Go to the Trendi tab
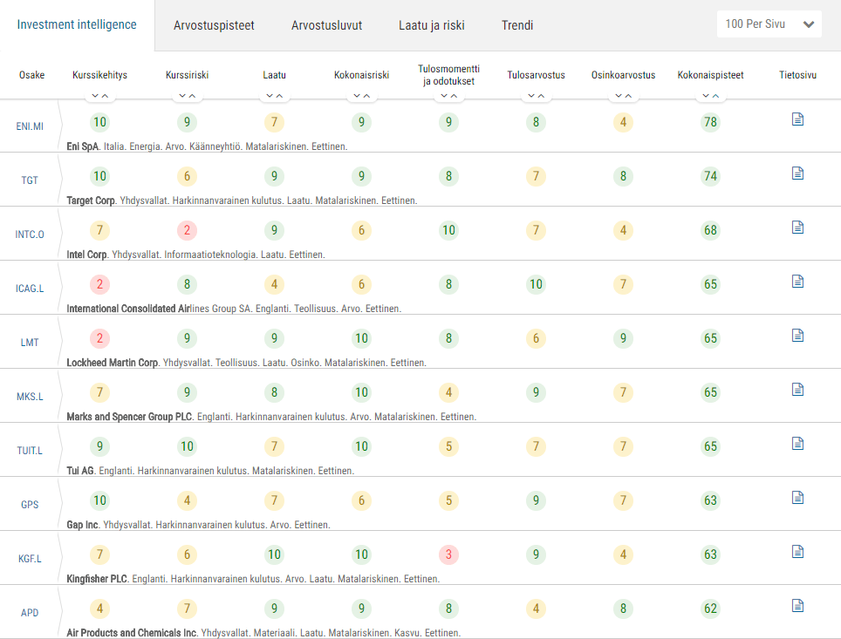This screenshot has width=841, height=639. click(517, 25)
